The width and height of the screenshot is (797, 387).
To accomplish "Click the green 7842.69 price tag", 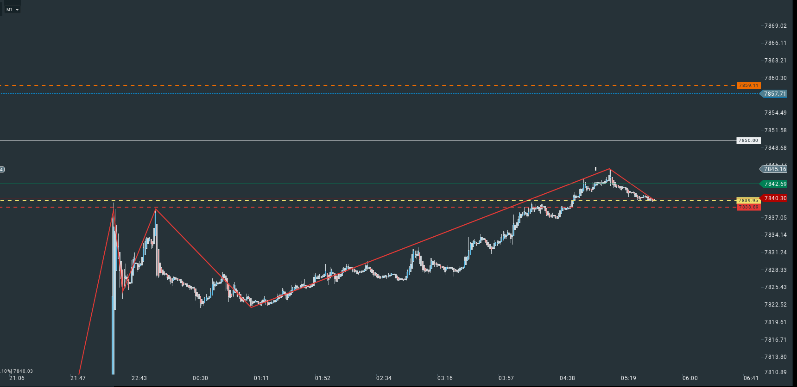I will pyautogui.click(x=775, y=184).
